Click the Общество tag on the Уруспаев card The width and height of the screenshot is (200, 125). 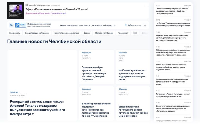pos(123,89)
